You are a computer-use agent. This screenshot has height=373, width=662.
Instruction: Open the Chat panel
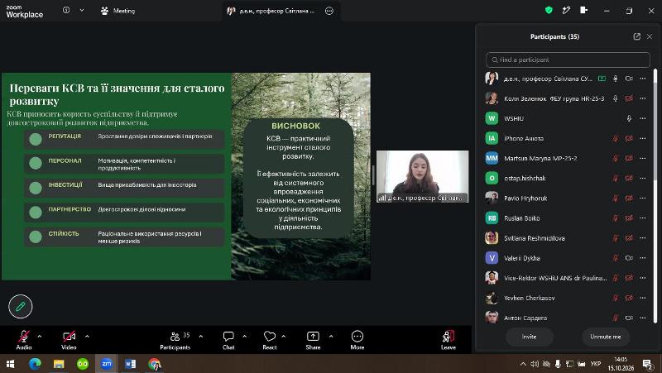pyautogui.click(x=228, y=340)
